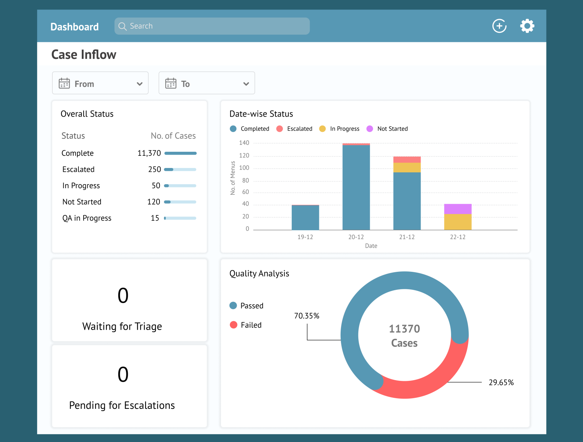Viewport: 583px width, 442px height.
Task: Click the Complete progress bar
Action: [x=180, y=153]
